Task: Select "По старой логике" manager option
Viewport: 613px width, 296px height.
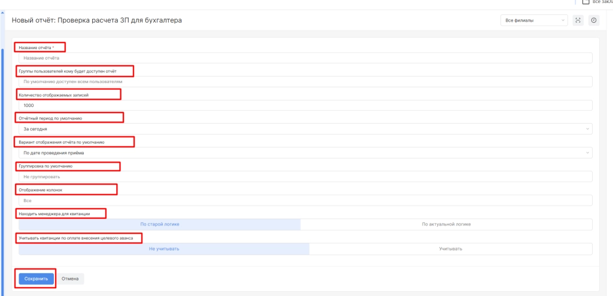Action: 160,224
